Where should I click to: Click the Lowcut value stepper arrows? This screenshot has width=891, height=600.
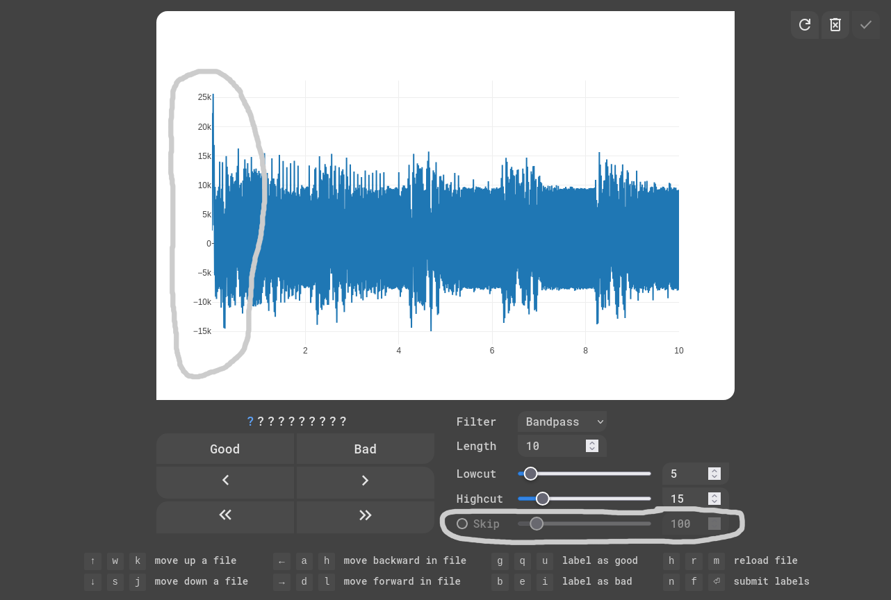714,474
